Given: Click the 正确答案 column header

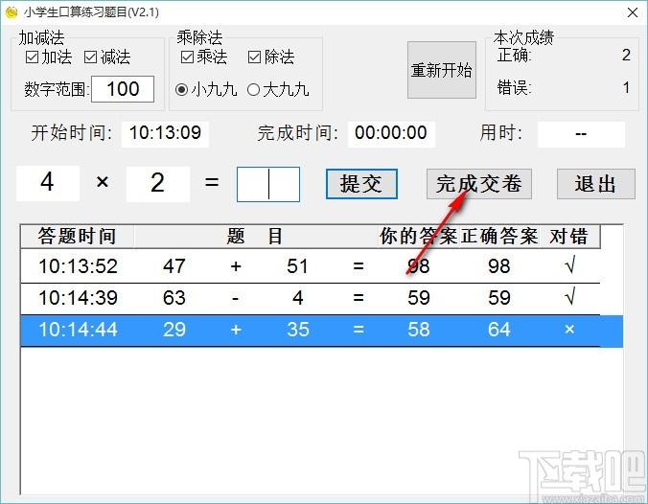Looking at the screenshot, I should [499, 237].
